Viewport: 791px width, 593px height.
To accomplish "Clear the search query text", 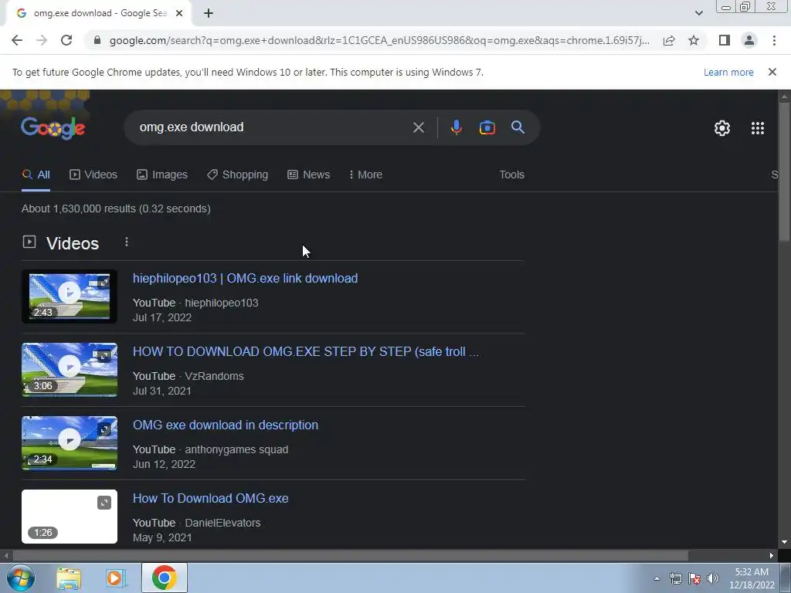I will [418, 127].
